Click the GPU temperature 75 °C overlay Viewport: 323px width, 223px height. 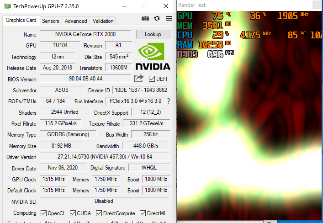[222, 16]
